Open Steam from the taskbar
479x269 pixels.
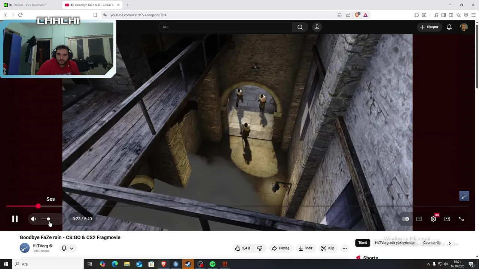click(x=188, y=264)
